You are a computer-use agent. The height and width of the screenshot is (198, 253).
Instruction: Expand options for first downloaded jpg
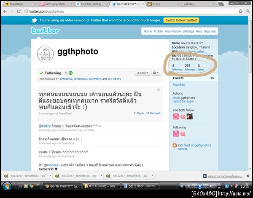tap(50, 176)
